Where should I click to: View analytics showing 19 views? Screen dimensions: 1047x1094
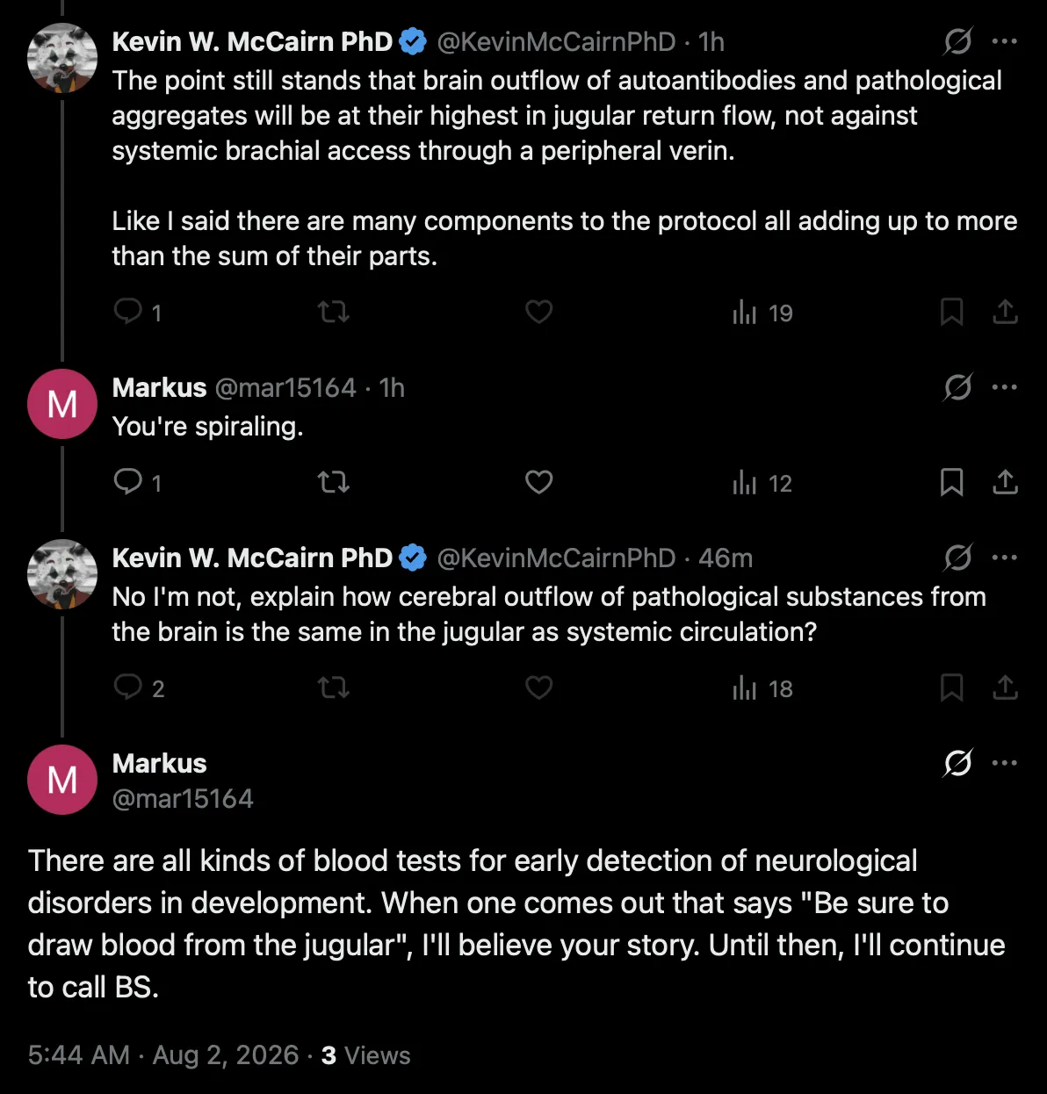[x=762, y=313]
